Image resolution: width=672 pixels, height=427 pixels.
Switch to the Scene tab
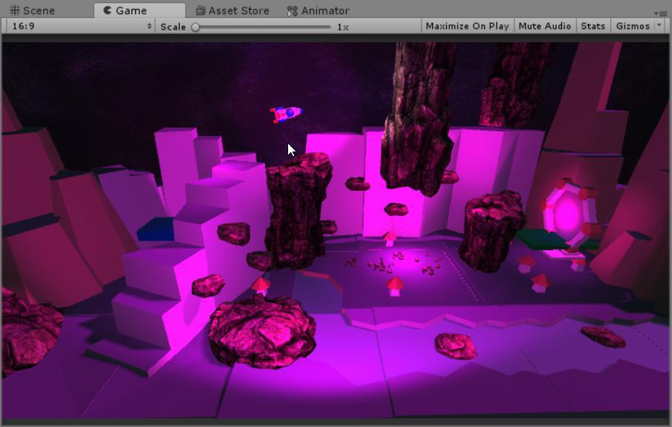[x=32, y=10]
